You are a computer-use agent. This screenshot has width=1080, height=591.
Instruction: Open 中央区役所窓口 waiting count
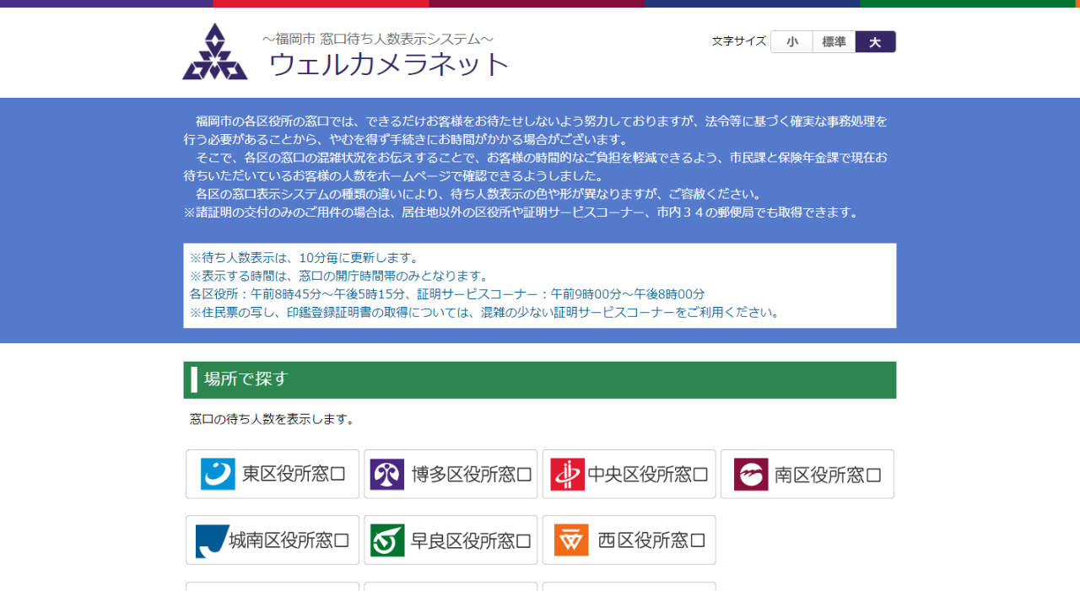(x=629, y=474)
